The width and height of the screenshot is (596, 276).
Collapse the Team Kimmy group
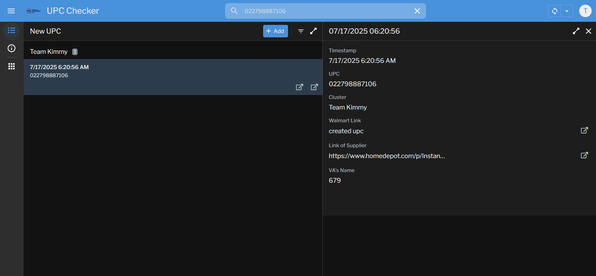pos(49,52)
